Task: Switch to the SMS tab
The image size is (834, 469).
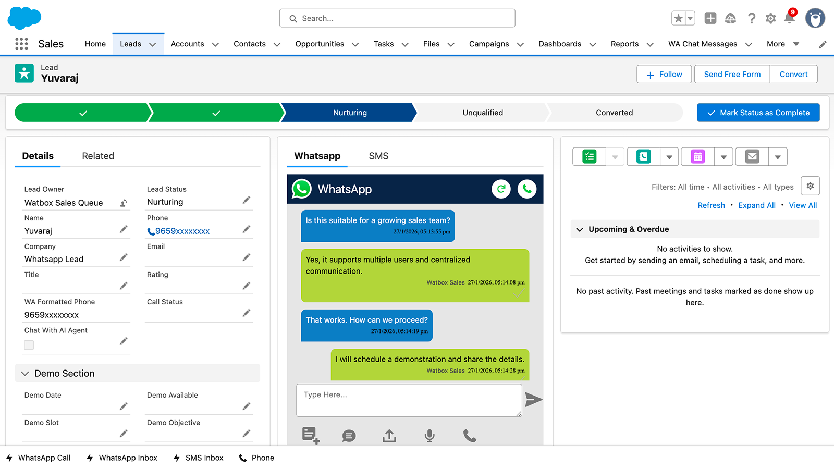Action: tap(378, 156)
